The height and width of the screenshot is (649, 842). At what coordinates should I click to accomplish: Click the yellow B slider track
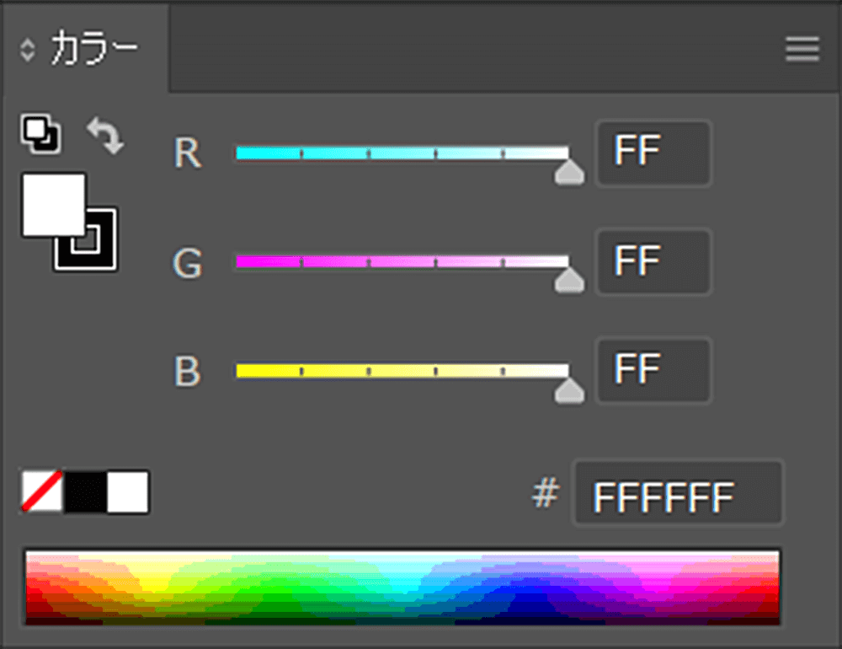(x=402, y=371)
